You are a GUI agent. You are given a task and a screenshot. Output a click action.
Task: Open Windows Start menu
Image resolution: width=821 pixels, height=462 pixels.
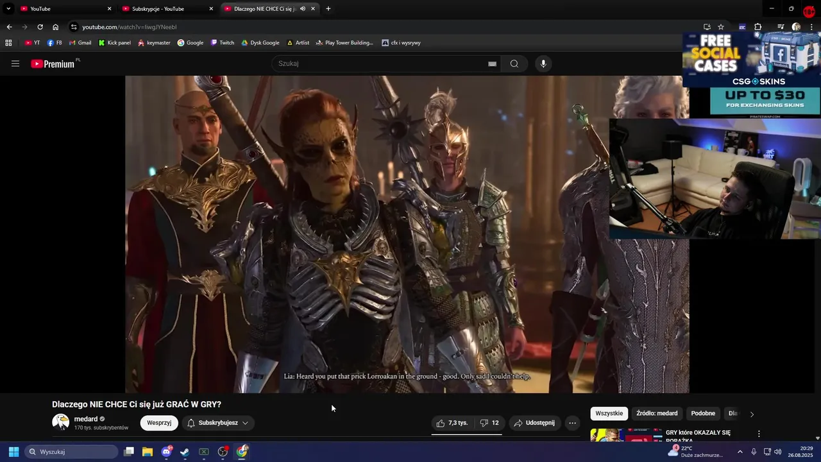point(13,452)
